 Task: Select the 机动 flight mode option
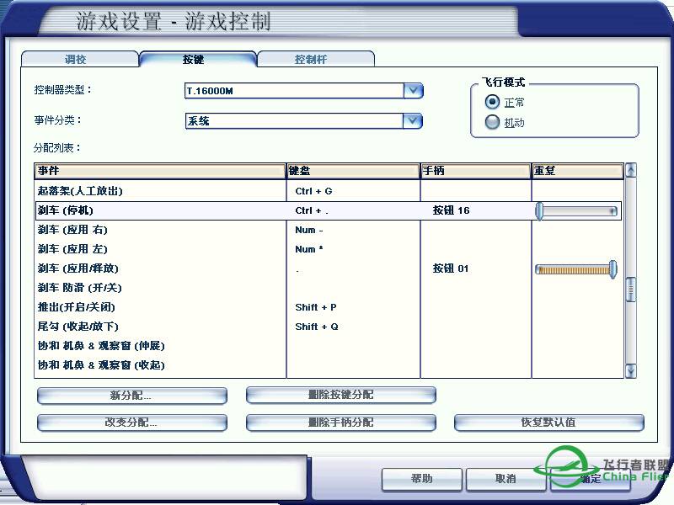(x=491, y=121)
